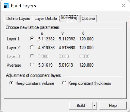The width and height of the screenshot is (130, 112).
Task: Switch to the Define Layers tab
Action: point(18,19)
